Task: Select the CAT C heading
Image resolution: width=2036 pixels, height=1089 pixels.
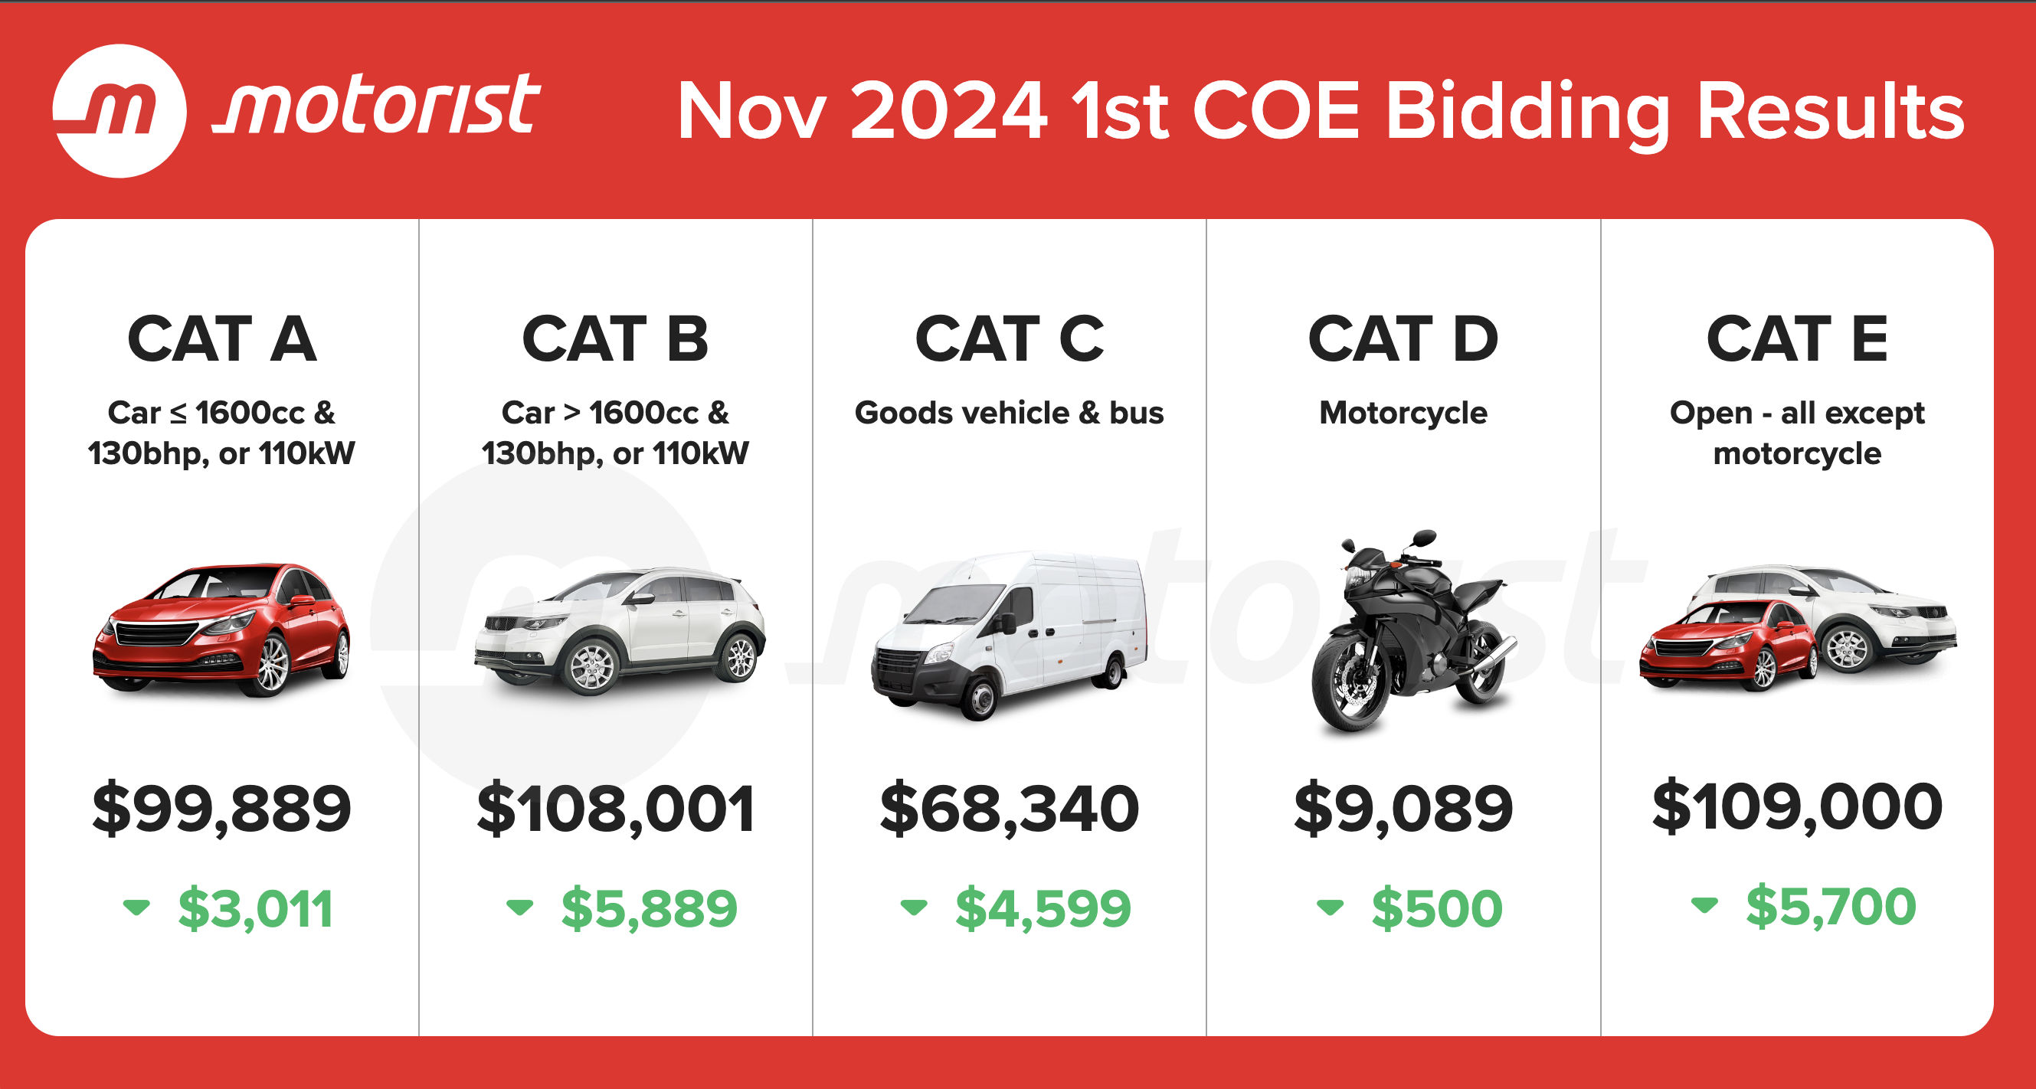Action: click(x=1010, y=339)
